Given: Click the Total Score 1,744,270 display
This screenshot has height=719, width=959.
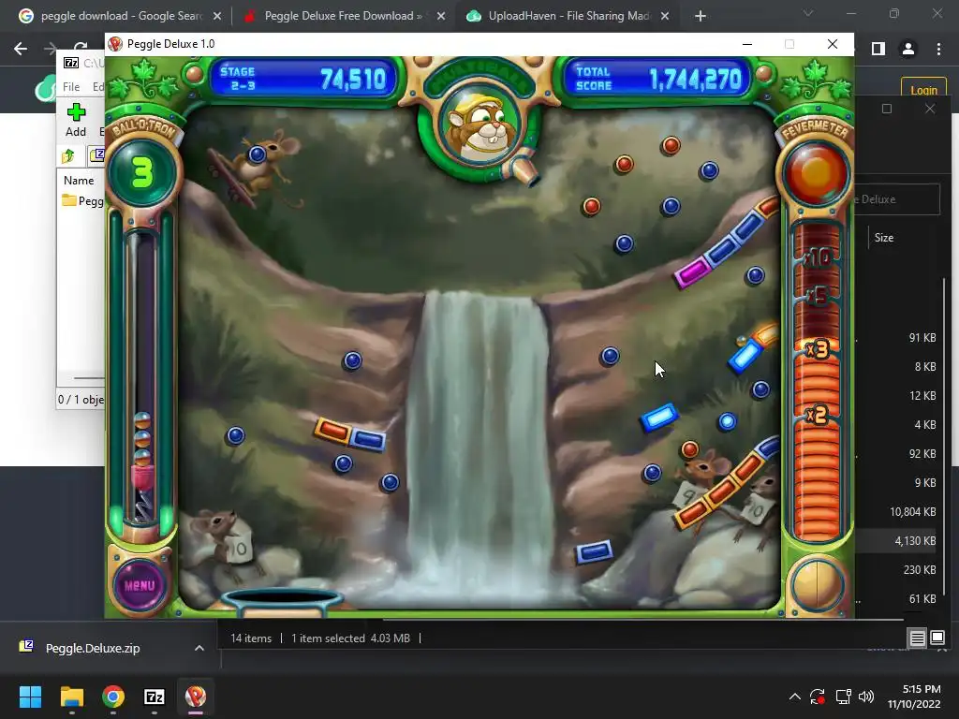Looking at the screenshot, I should click(657, 79).
